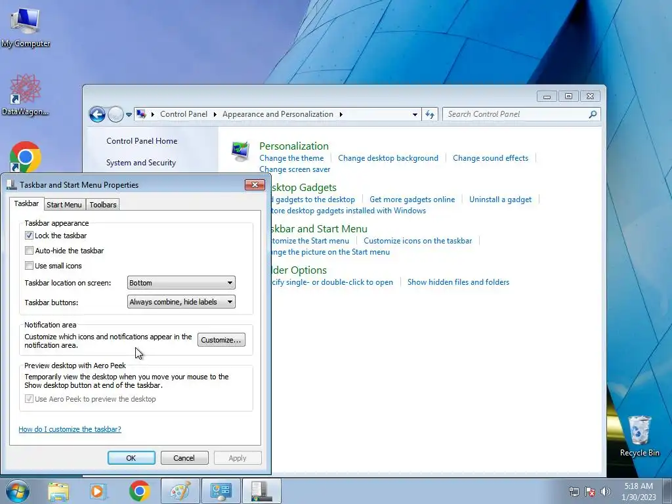Click Change screen saver
The height and width of the screenshot is (504, 672).
coord(295,169)
